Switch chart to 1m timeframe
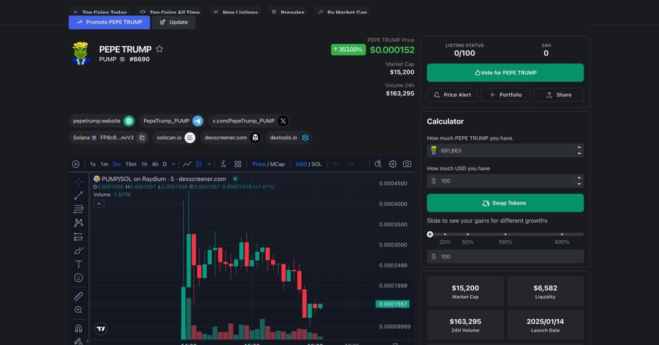The height and width of the screenshot is (345, 659). click(104, 164)
